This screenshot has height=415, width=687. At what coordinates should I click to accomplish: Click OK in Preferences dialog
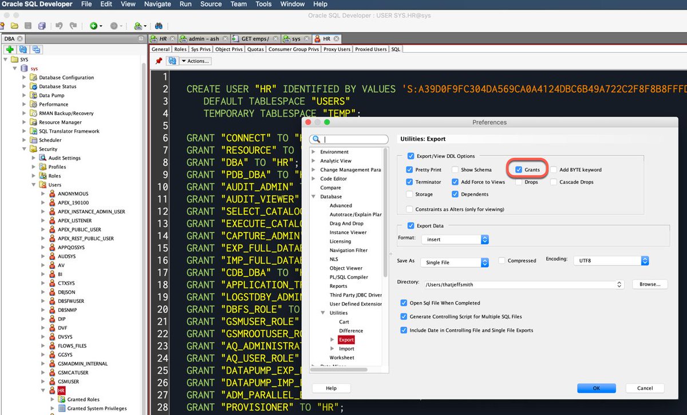coord(596,388)
